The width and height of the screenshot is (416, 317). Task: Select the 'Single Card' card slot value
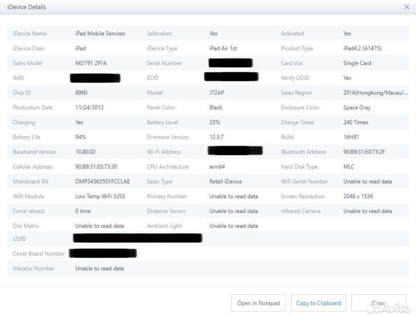pos(357,63)
